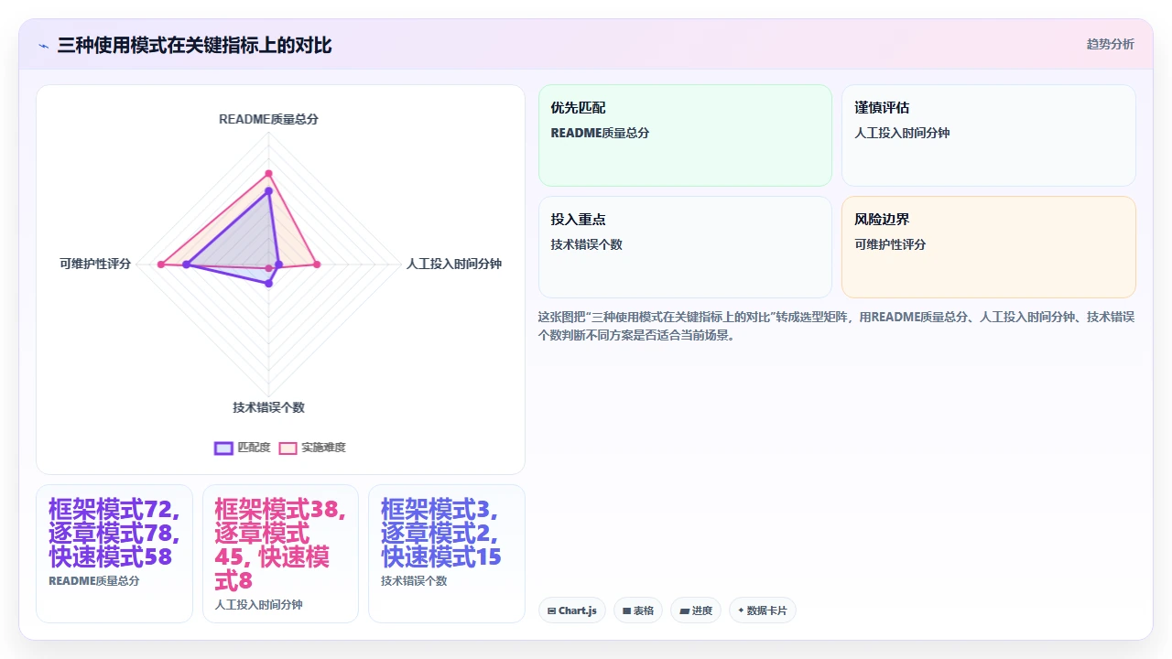Click the title 三种使用模式在关键指标上的对比
This screenshot has height=659, width=1172.
point(194,45)
